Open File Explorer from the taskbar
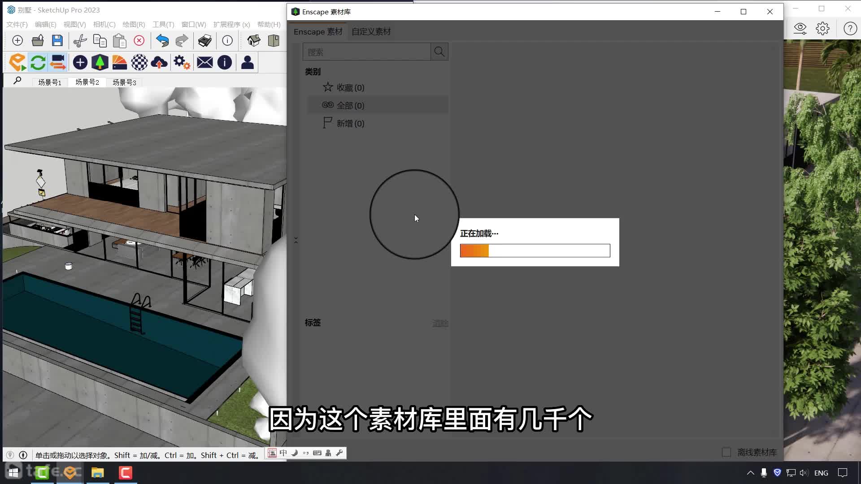Viewport: 861px width, 484px height. pyautogui.click(x=97, y=473)
